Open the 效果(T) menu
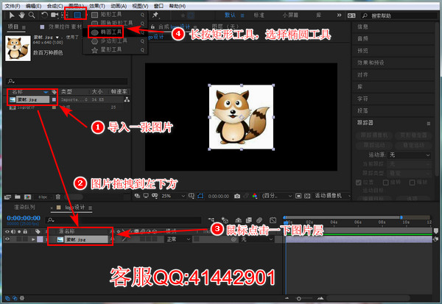Image resolution: width=442 pixels, height=304 pixels. click(x=97, y=6)
